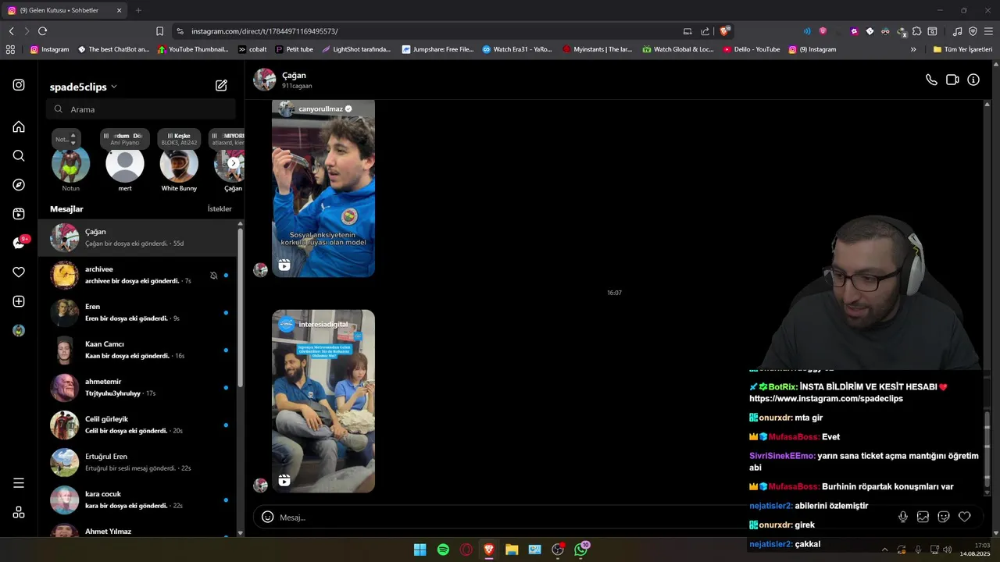Open Brave Shields lion icon in address bar
The image size is (1000, 562).
click(724, 31)
